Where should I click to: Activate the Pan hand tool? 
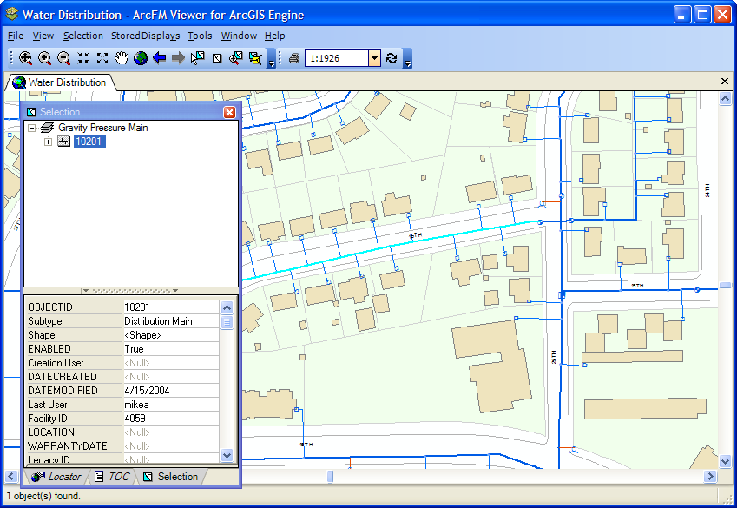[122, 58]
